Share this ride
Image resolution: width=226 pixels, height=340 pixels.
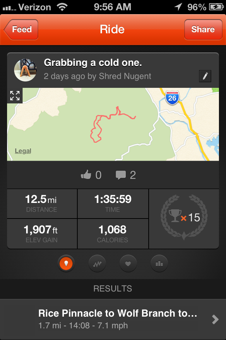203,29
